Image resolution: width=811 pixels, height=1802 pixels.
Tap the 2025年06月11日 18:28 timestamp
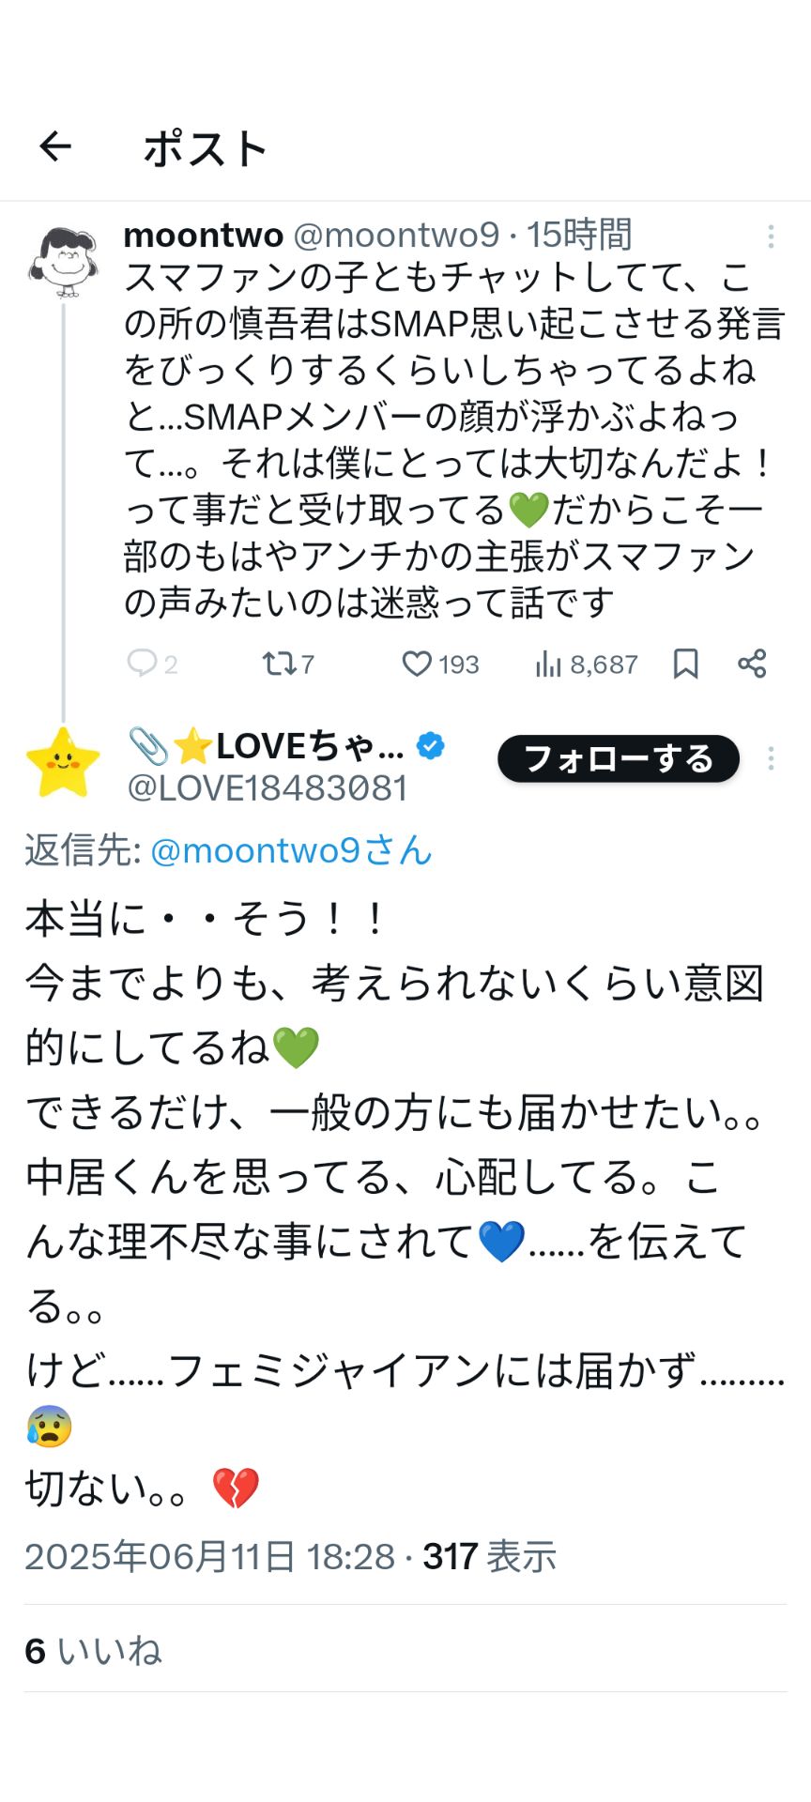(x=210, y=1556)
